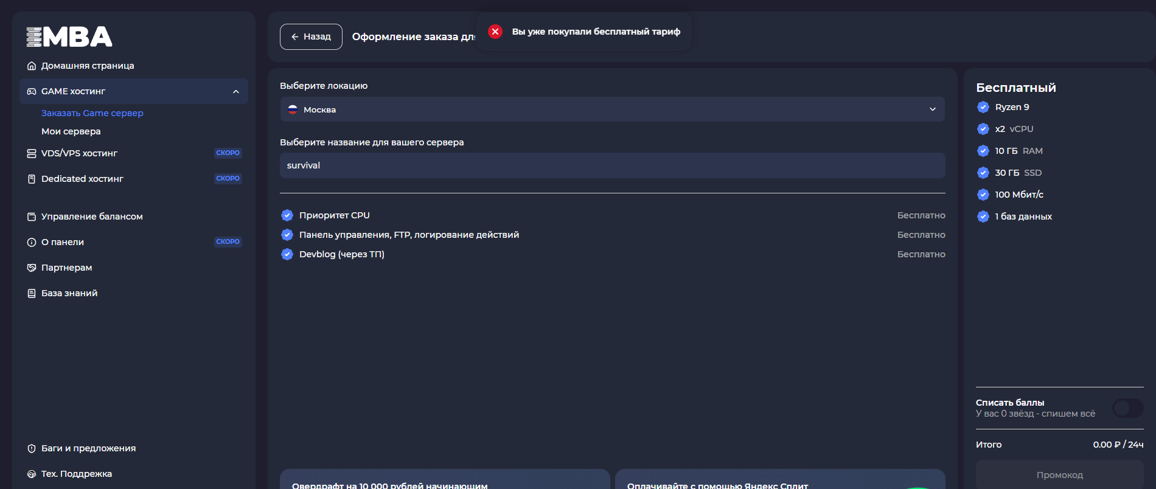Image resolution: width=1156 pixels, height=489 pixels.
Task: Open the balance management wallet icon
Action: click(32, 217)
